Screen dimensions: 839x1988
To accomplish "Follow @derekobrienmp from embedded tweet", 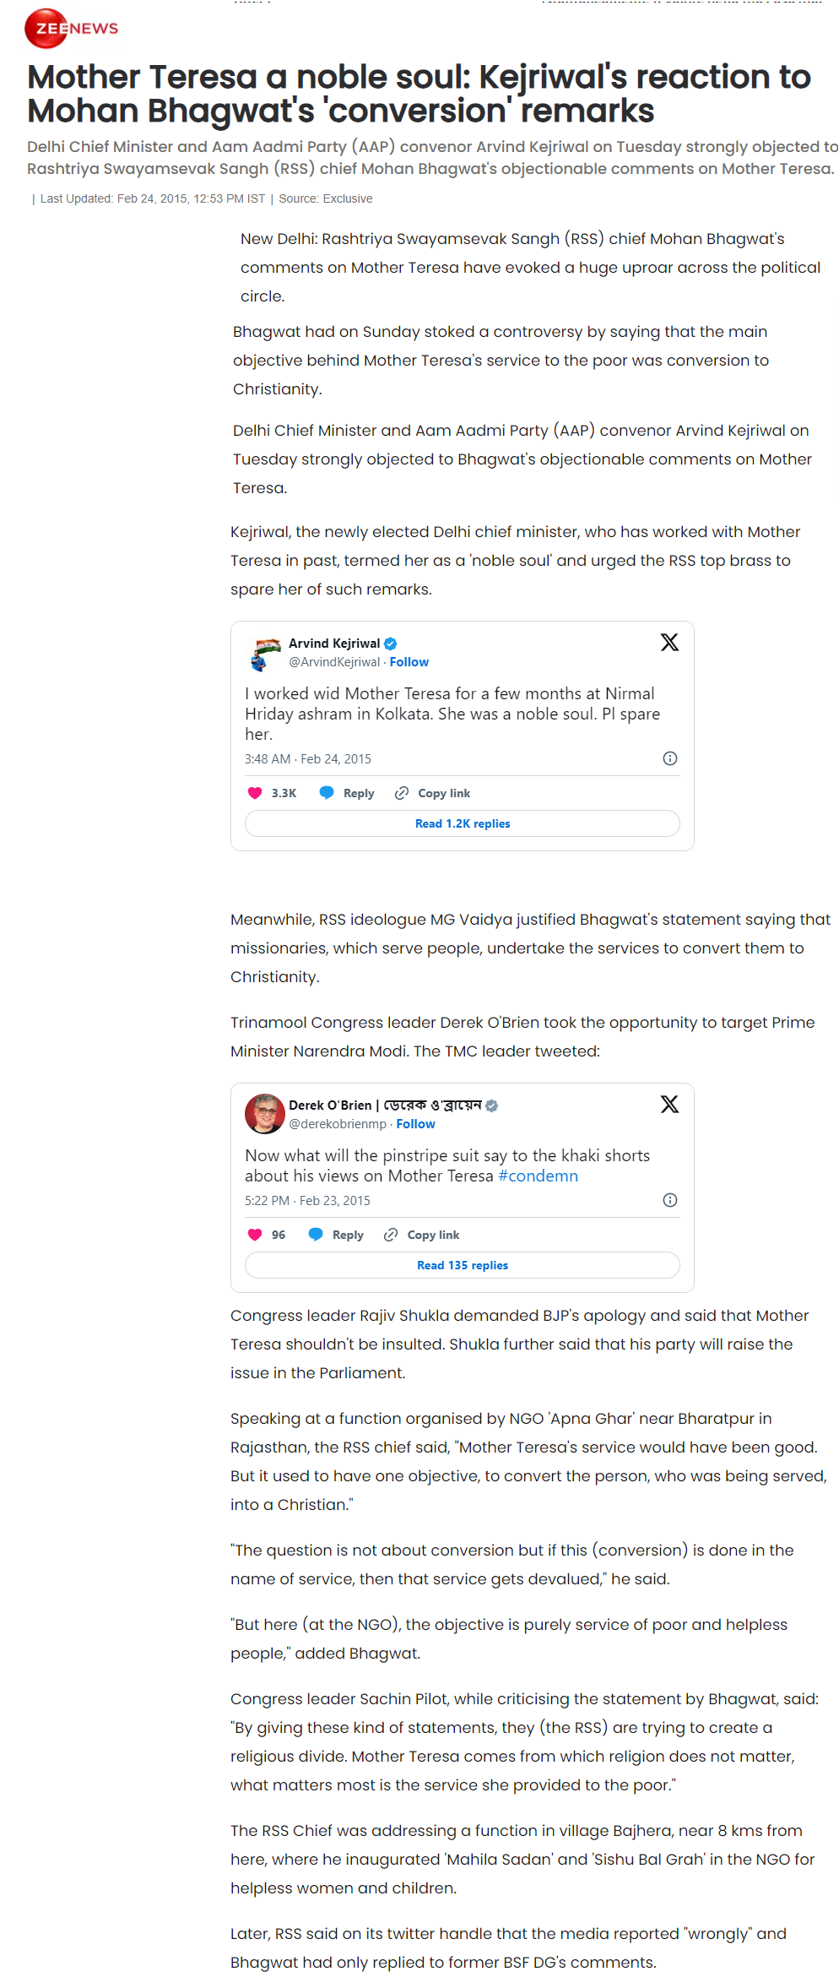I will (x=416, y=1124).
